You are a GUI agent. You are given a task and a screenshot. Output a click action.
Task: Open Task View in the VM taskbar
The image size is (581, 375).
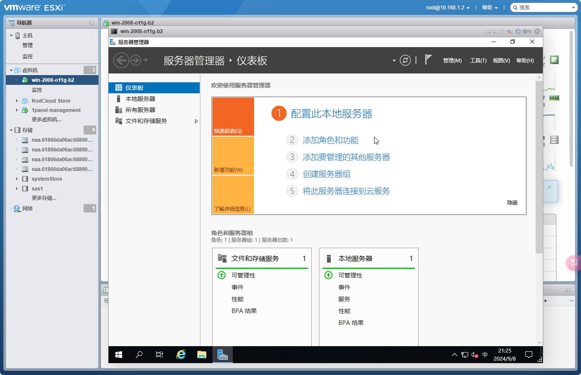pyautogui.click(x=159, y=355)
